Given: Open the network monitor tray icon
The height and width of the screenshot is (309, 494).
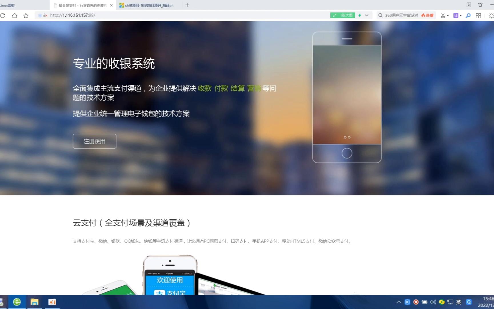Looking at the screenshot, I should [450, 302].
